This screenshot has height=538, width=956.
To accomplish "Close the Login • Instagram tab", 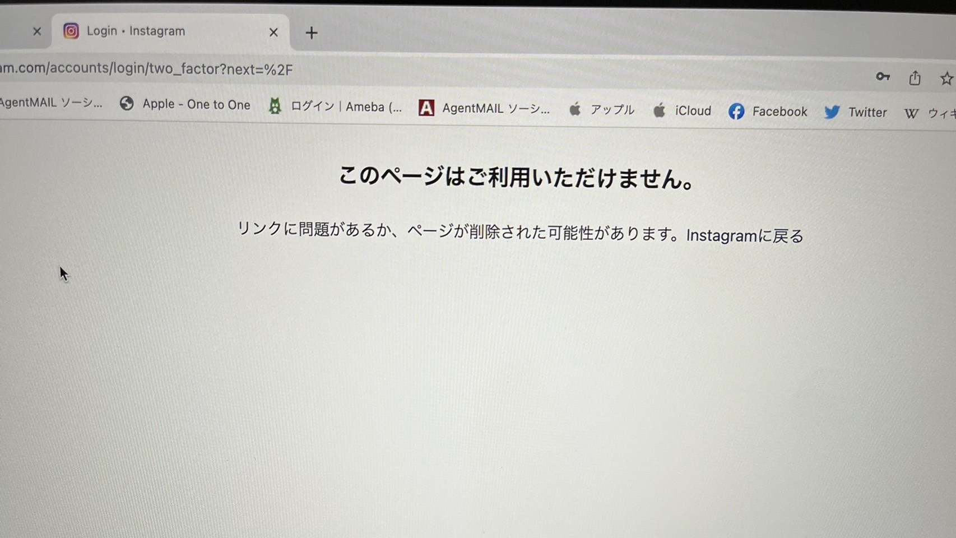I will [273, 33].
